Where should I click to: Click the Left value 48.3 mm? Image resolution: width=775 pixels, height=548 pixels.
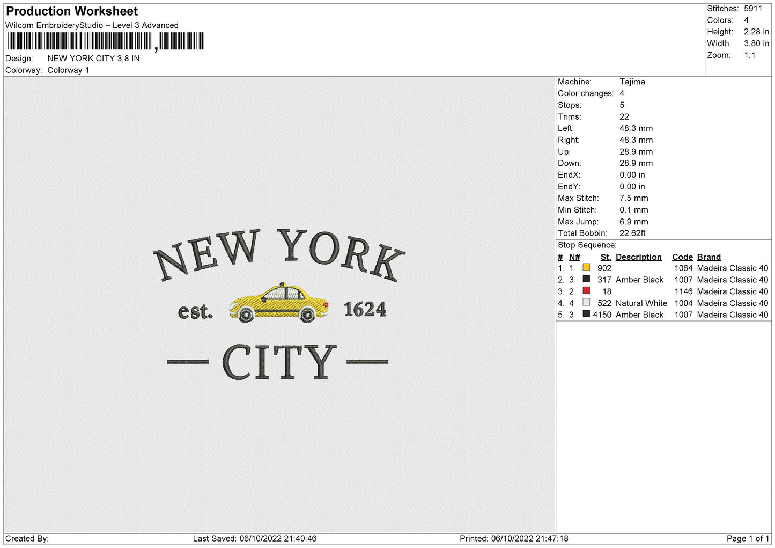point(636,128)
